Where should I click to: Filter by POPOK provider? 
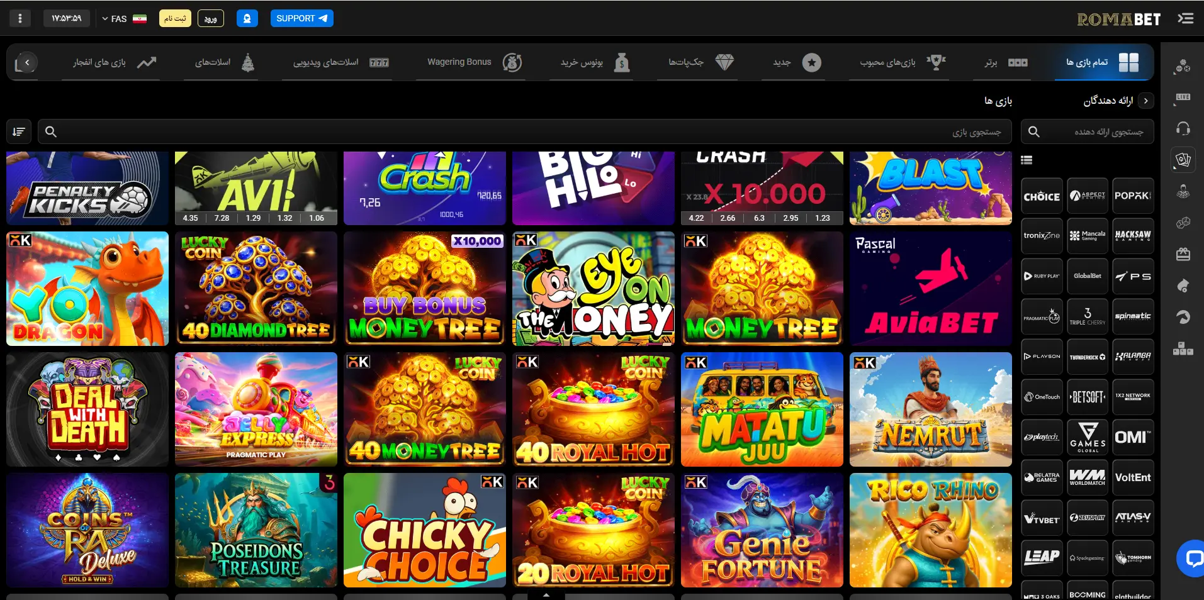coord(1132,196)
